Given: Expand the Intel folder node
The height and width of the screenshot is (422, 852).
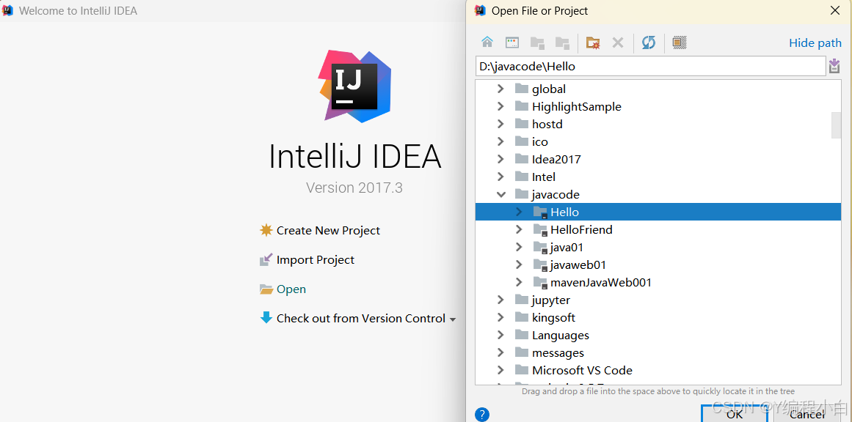Looking at the screenshot, I should tap(501, 177).
